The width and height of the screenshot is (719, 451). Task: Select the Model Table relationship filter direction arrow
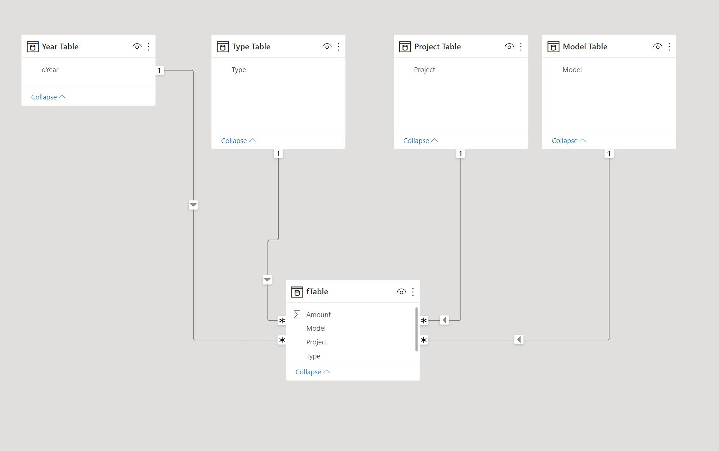coord(519,339)
